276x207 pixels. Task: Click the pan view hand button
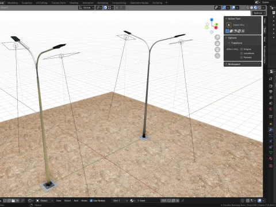(x=217, y=44)
